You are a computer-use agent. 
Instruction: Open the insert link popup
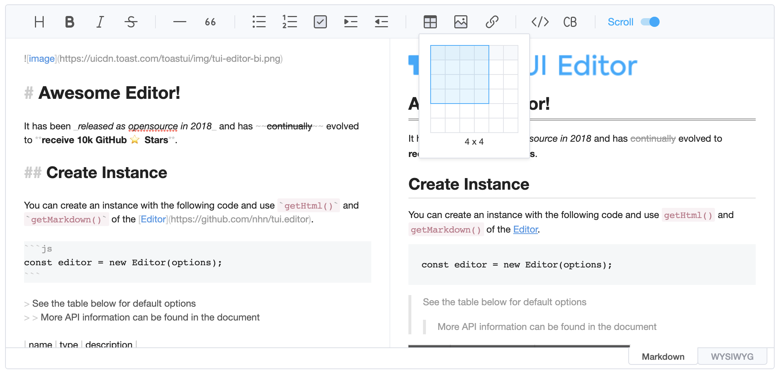click(x=492, y=22)
